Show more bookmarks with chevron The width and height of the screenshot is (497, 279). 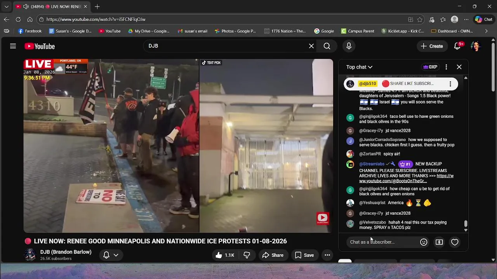pos(486,31)
